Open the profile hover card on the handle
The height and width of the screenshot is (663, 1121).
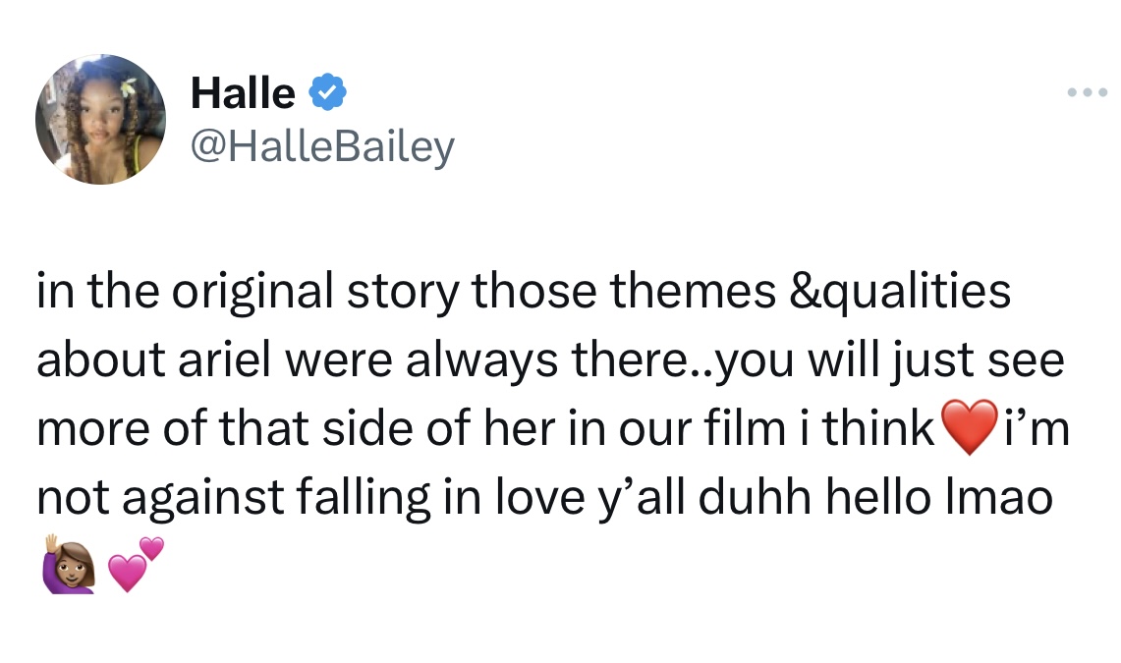tap(322, 145)
